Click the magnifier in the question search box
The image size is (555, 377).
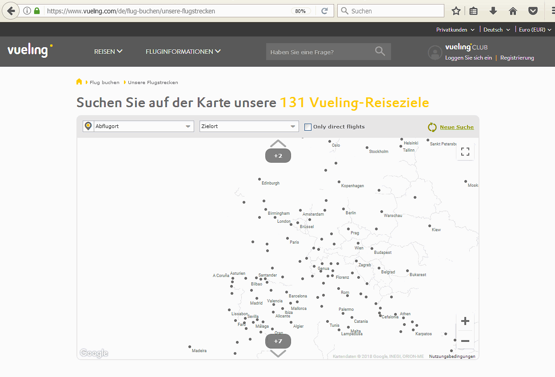(x=380, y=51)
